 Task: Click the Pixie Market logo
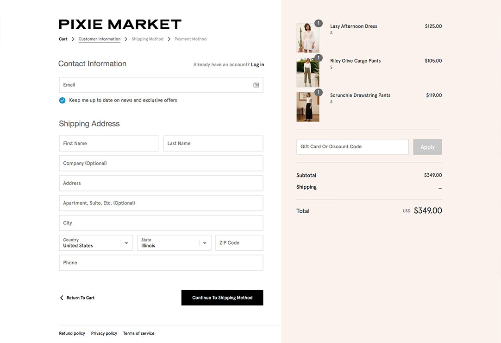tap(120, 24)
